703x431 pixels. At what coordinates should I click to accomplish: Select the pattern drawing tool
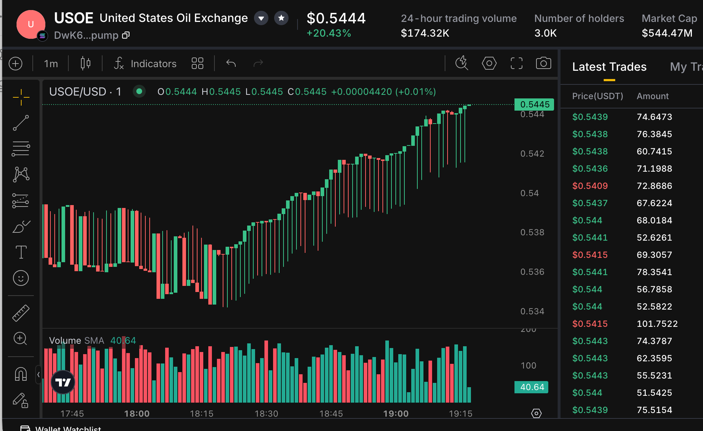(21, 174)
